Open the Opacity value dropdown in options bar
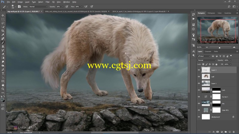Screen dimensions: 239x134 pyautogui.click(x=62, y=7)
